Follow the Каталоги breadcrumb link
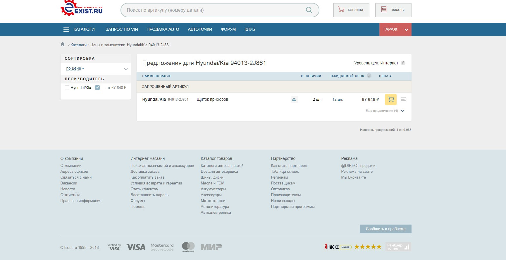 pyautogui.click(x=78, y=45)
